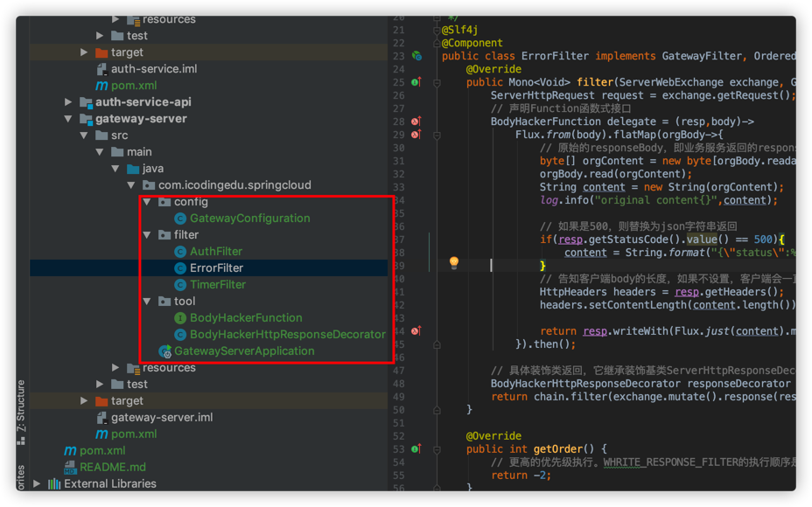
Task: Select GatewayConfiguration in the project tree
Action: (250, 219)
